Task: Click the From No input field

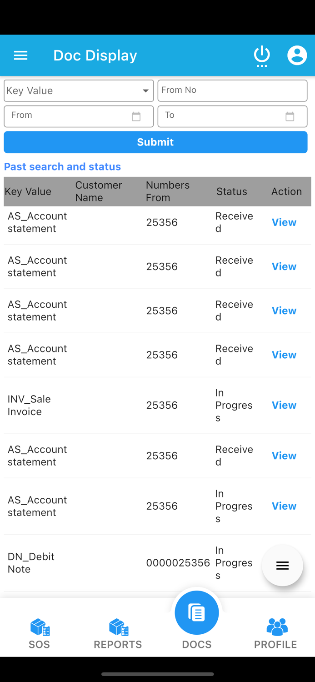Action: tap(232, 90)
